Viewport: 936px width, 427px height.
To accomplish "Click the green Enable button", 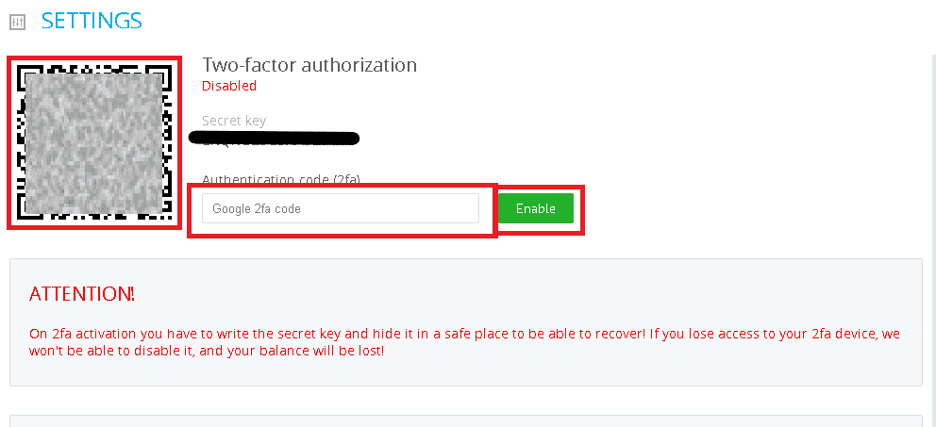I will pos(536,208).
